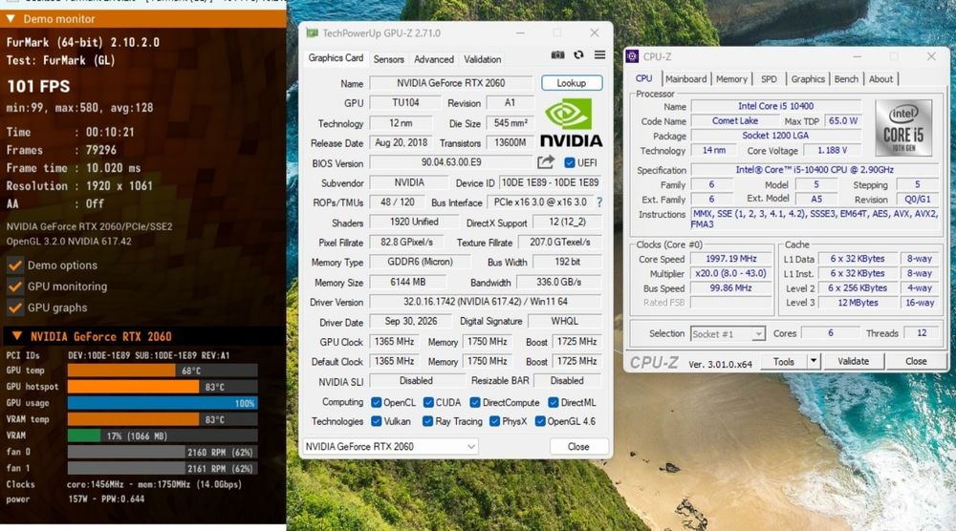956x531 pixels.
Task: Click the CPU-Z title bar icon
Action: coord(632,56)
